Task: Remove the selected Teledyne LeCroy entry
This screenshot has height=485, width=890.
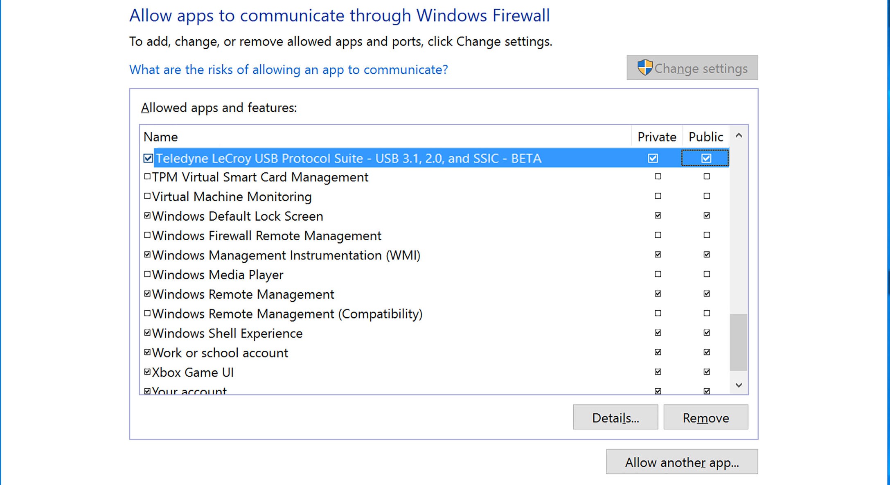Action: click(x=706, y=417)
